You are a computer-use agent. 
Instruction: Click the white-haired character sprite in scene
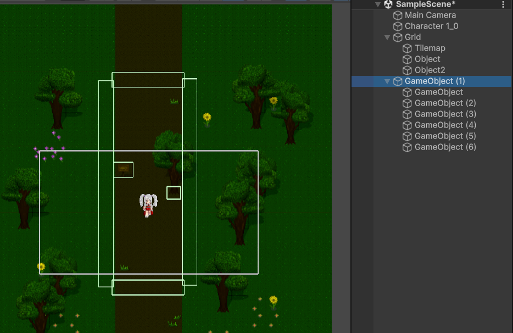148,206
